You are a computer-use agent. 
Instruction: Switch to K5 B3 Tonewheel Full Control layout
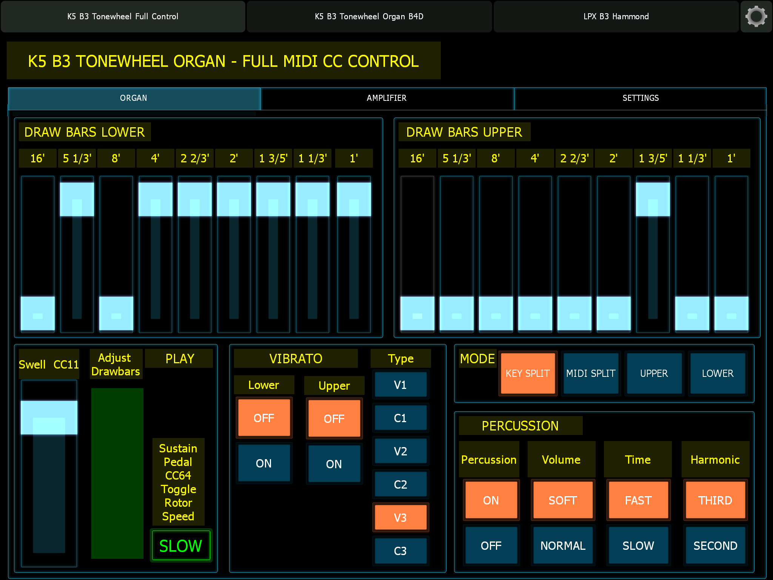[123, 17]
